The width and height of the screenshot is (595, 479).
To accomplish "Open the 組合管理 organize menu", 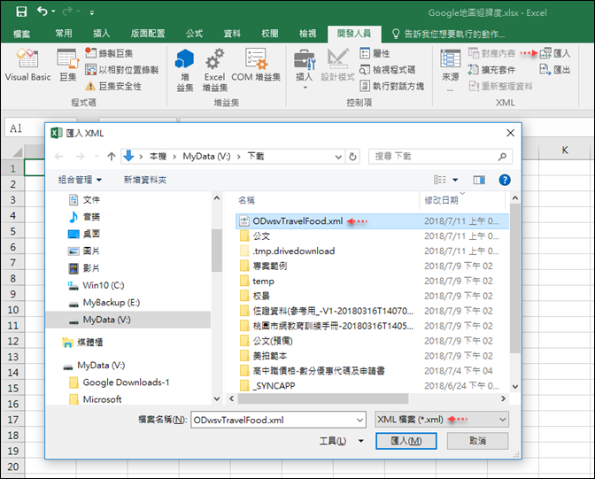I will [x=80, y=180].
